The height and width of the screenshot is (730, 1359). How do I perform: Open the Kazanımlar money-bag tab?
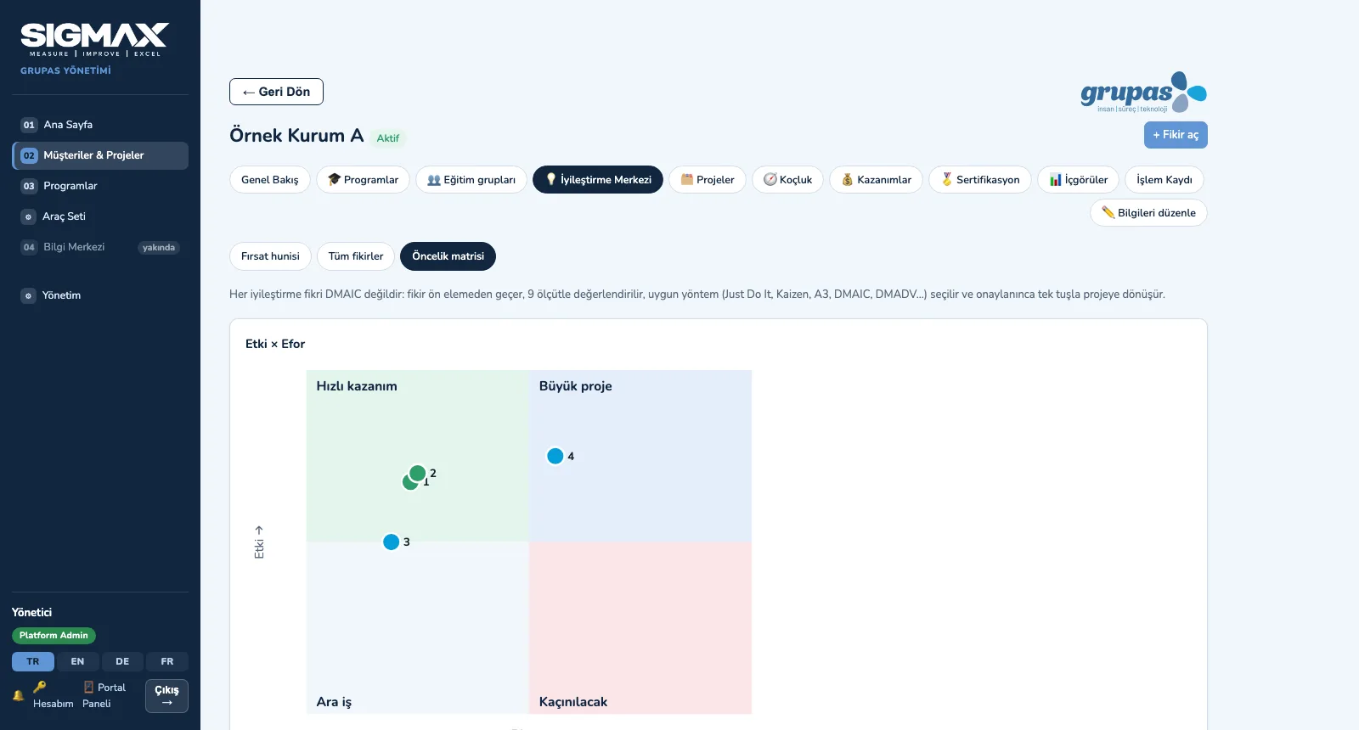tap(876, 180)
